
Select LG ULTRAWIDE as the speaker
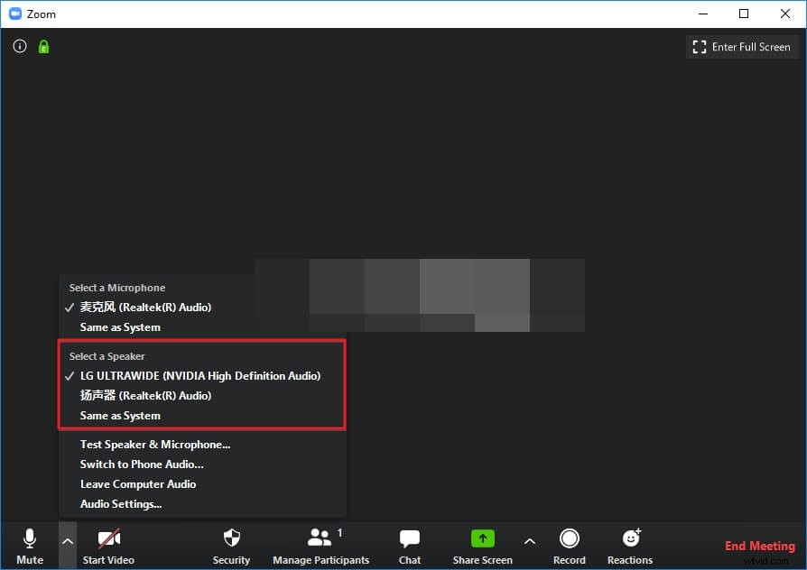coord(200,375)
